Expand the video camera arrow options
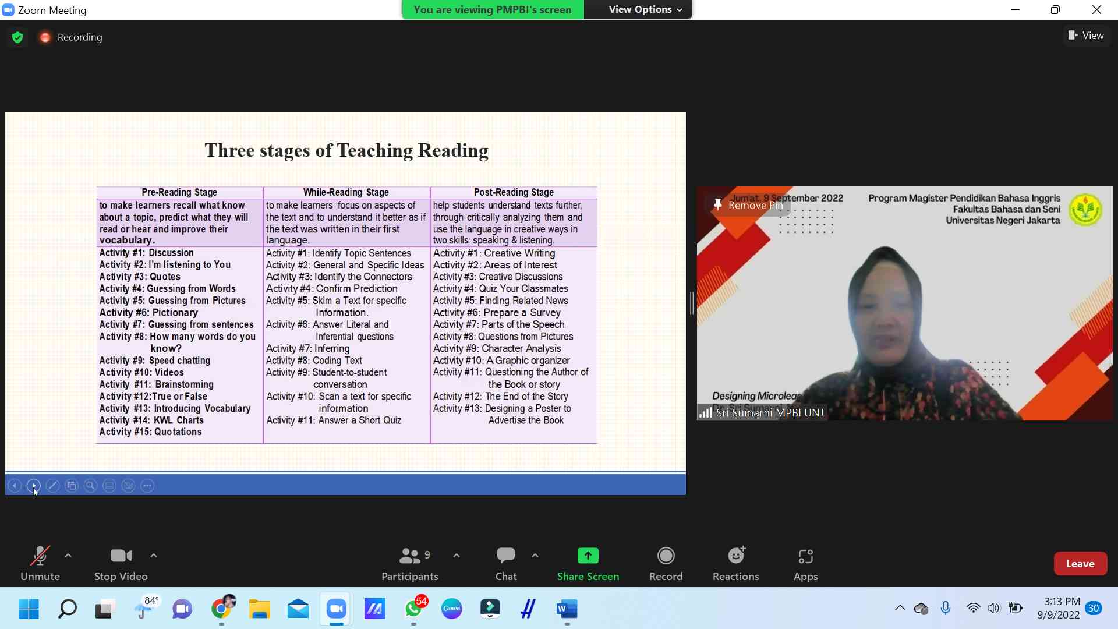 pyautogui.click(x=153, y=555)
